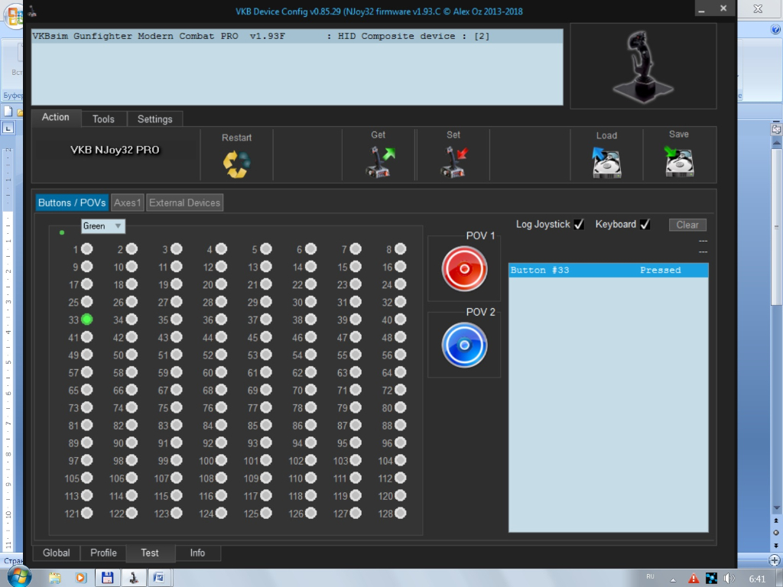Click the lit green button 33 indicator
Image resolution: width=783 pixels, height=587 pixels.
tap(87, 319)
